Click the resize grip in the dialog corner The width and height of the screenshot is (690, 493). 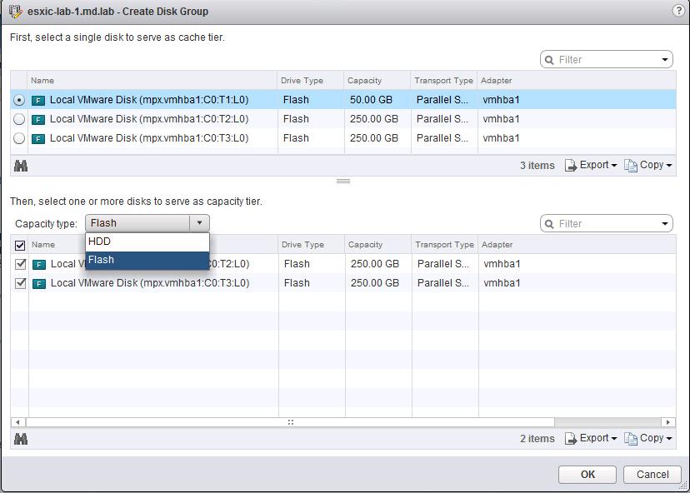683,485
